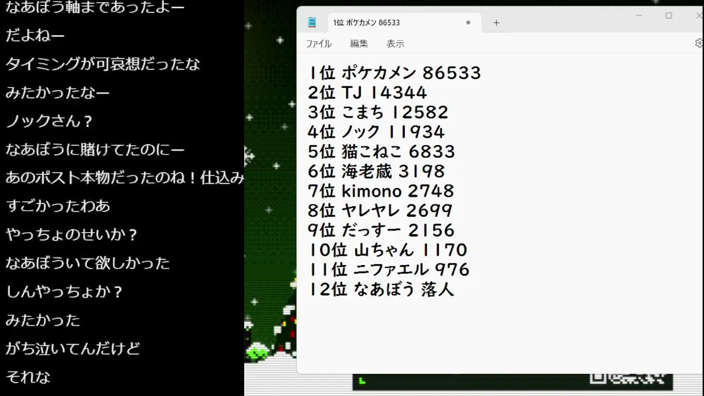The width and height of the screenshot is (704, 396).
Task: Open the Notepad settings gear
Action: [699, 43]
